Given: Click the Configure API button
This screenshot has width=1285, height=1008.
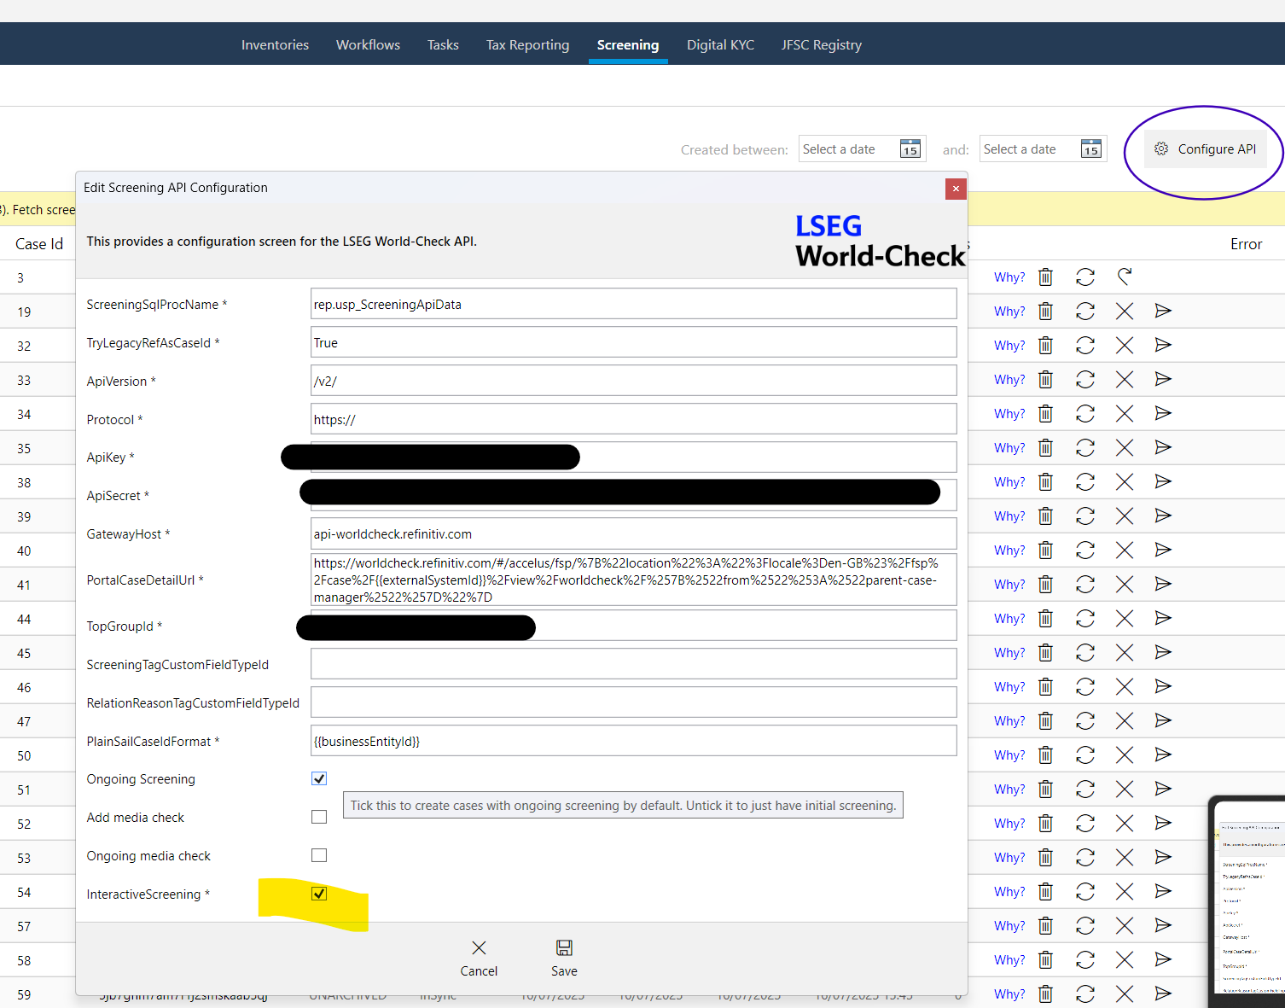Looking at the screenshot, I should [1205, 149].
